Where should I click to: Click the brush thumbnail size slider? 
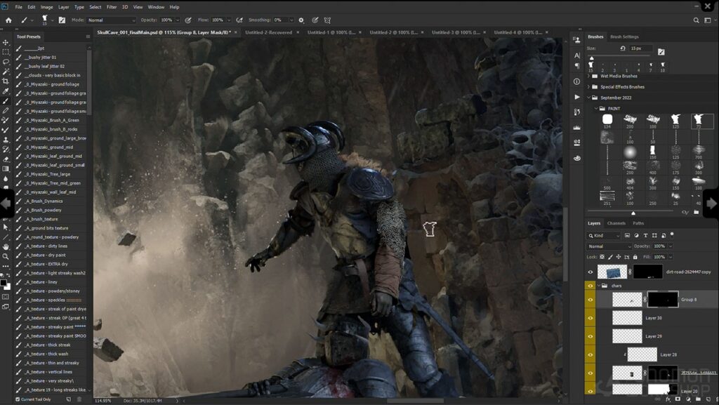coord(633,213)
